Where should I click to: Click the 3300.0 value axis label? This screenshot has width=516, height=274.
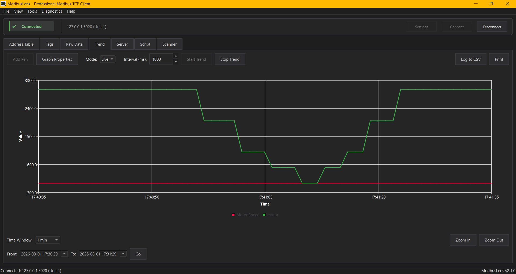click(x=31, y=81)
